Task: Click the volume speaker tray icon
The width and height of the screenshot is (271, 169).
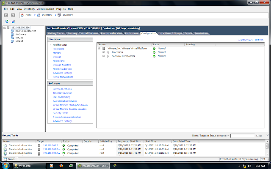Action: click(x=249, y=166)
